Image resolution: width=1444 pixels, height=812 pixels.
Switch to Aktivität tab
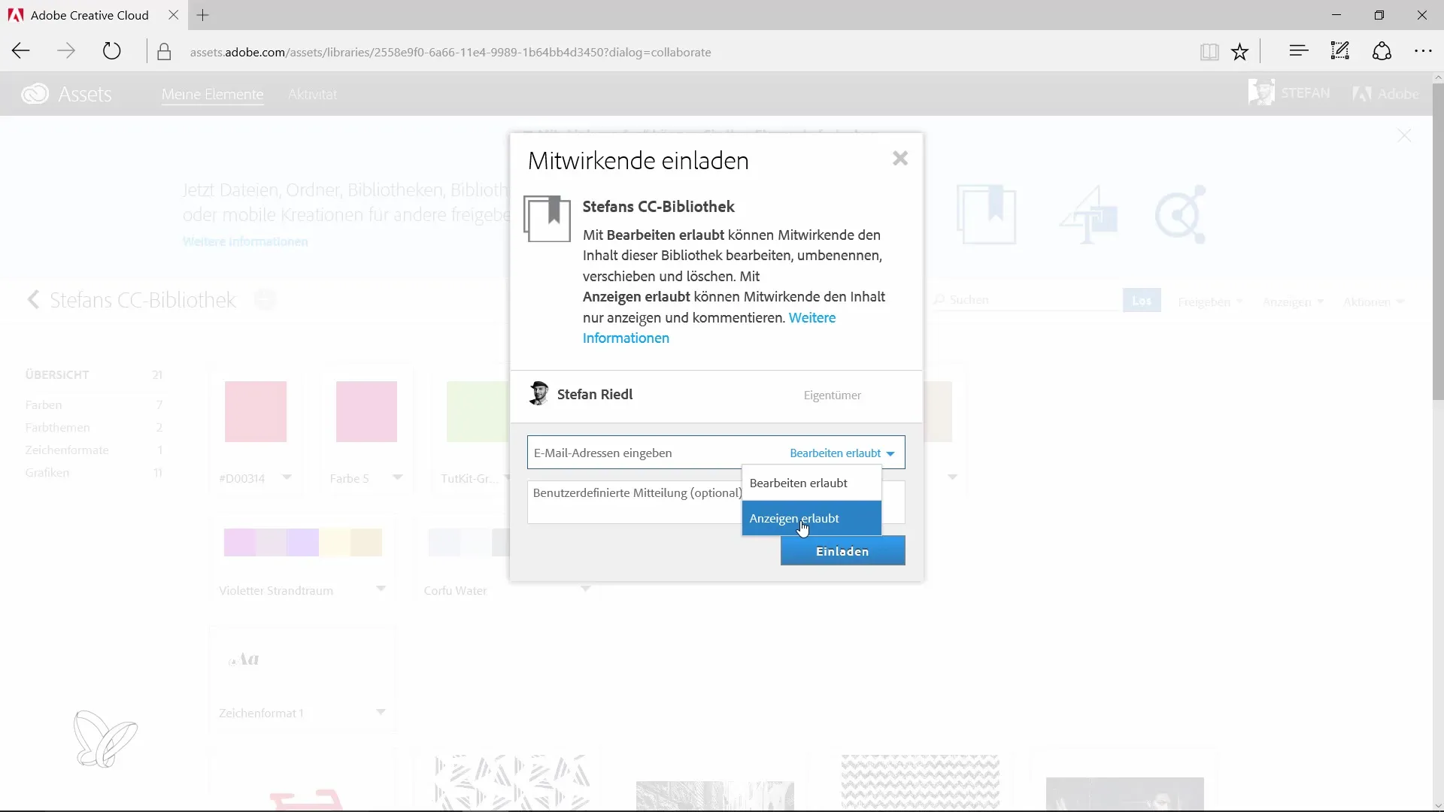click(x=313, y=94)
